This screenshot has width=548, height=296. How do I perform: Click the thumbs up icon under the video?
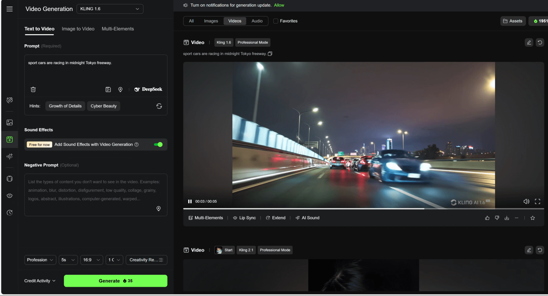(487, 218)
